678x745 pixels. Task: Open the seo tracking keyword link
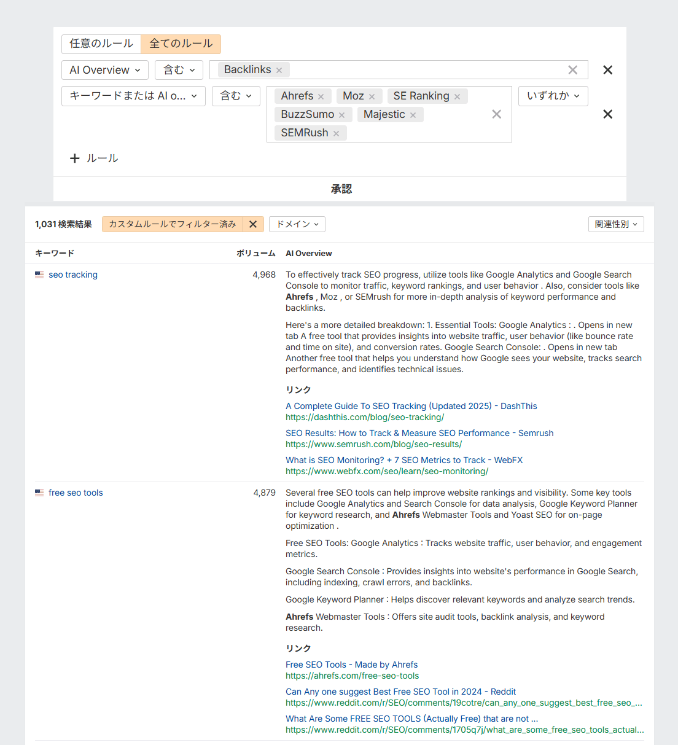pos(73,275)
